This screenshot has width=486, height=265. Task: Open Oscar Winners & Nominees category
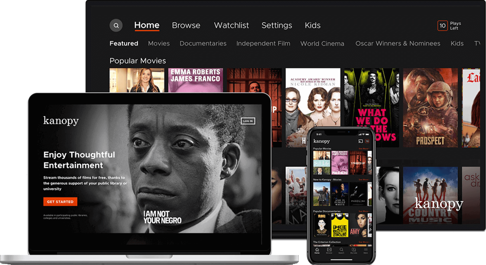pyautogui.click(x=398, y=43)
